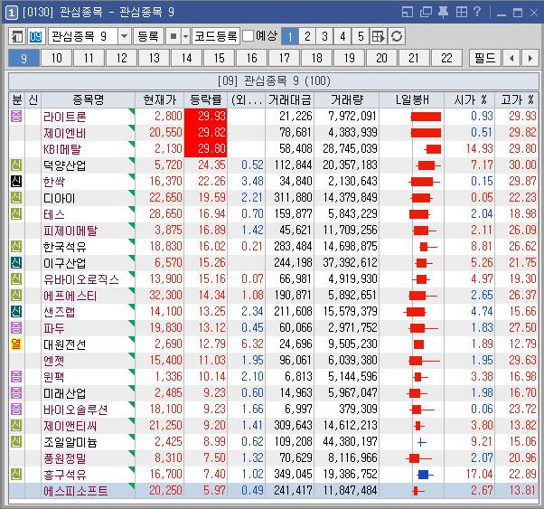This screenshot has width=544, height=509.
Task: Click the 종목명 column header
Action: pyautogui.click(x=89, y=100)
